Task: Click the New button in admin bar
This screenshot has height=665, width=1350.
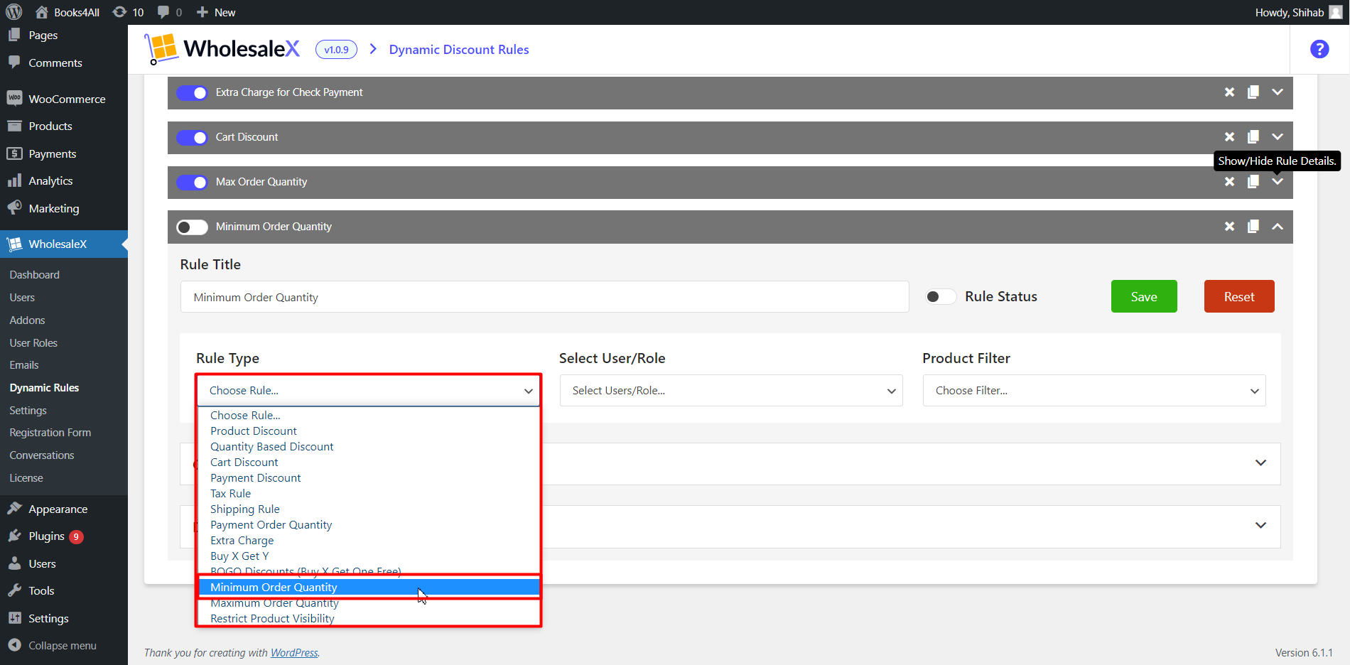Action: (216, 12)
